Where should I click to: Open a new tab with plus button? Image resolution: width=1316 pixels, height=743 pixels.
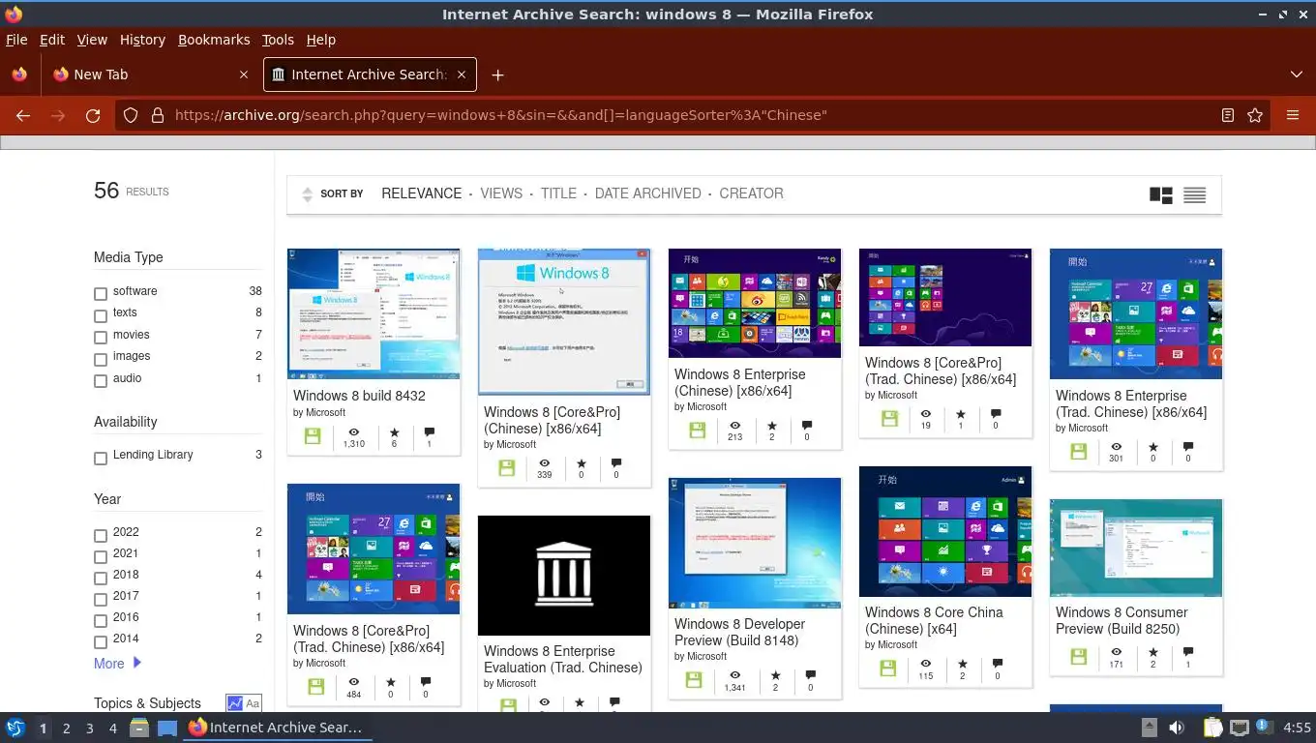497,74
